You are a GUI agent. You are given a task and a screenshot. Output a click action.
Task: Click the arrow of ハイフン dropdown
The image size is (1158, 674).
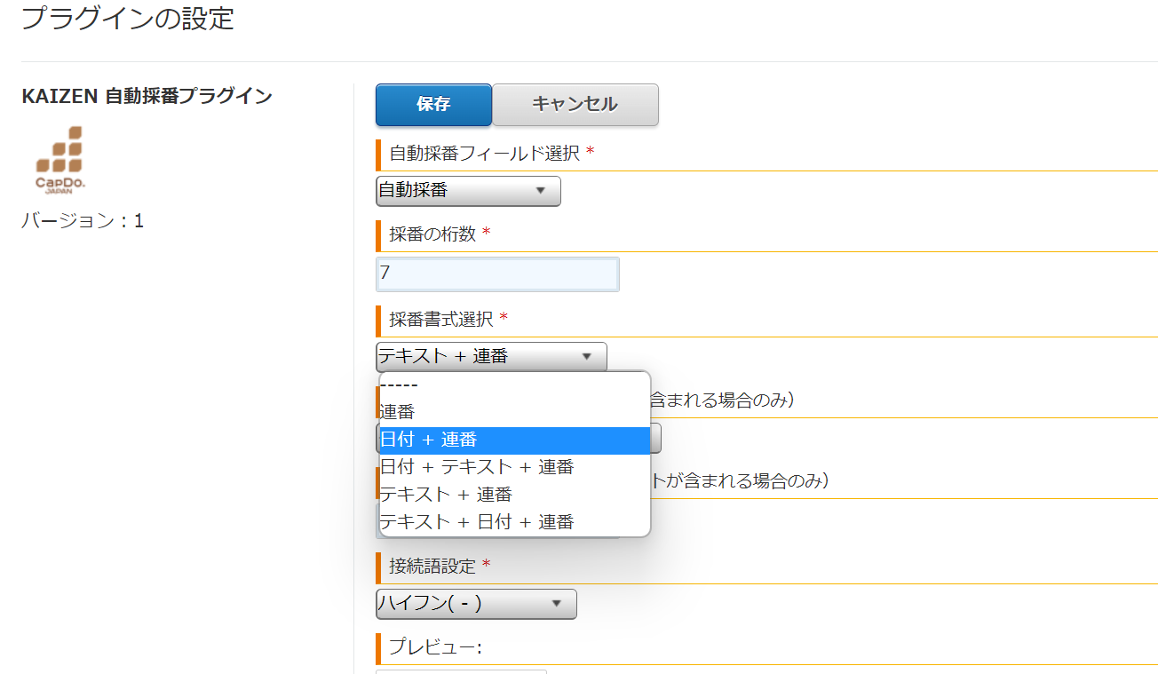[x=557, y=604]
